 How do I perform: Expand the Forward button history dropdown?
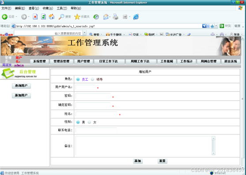(29, 17)
